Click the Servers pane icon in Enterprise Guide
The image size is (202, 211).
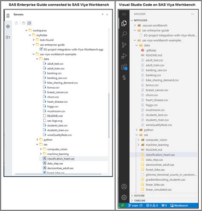pyautogui.click(x=8, y=15)
